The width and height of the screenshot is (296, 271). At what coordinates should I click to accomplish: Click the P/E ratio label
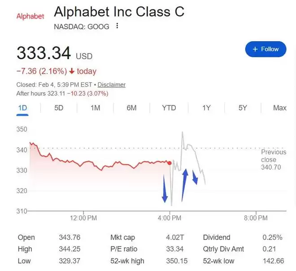pyautogui.click(x=124, y=249)
